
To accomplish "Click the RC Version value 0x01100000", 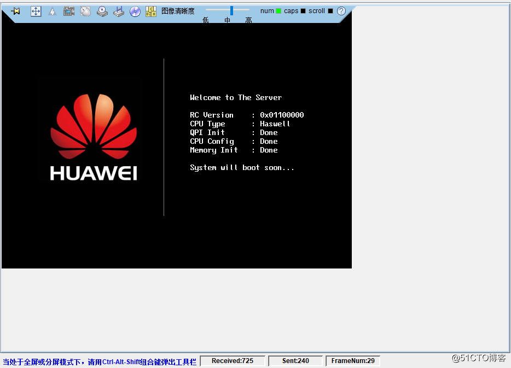I will click(x=282, y=115).
